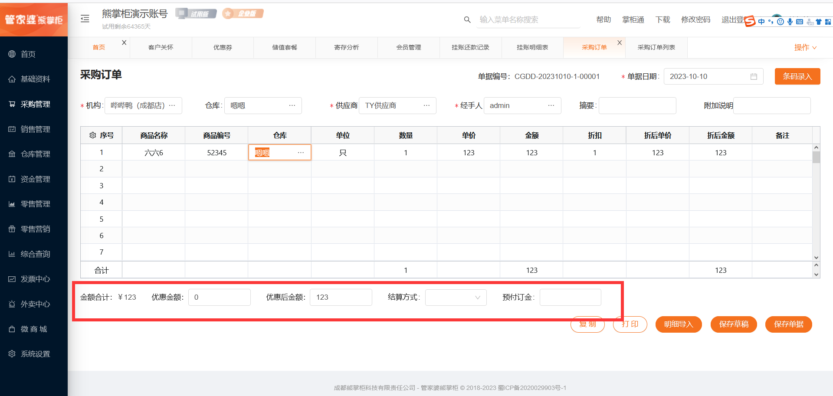The height and width of the screenshot is (396, 833).
Task: Open table column settings gear icon
Action: 92,135
